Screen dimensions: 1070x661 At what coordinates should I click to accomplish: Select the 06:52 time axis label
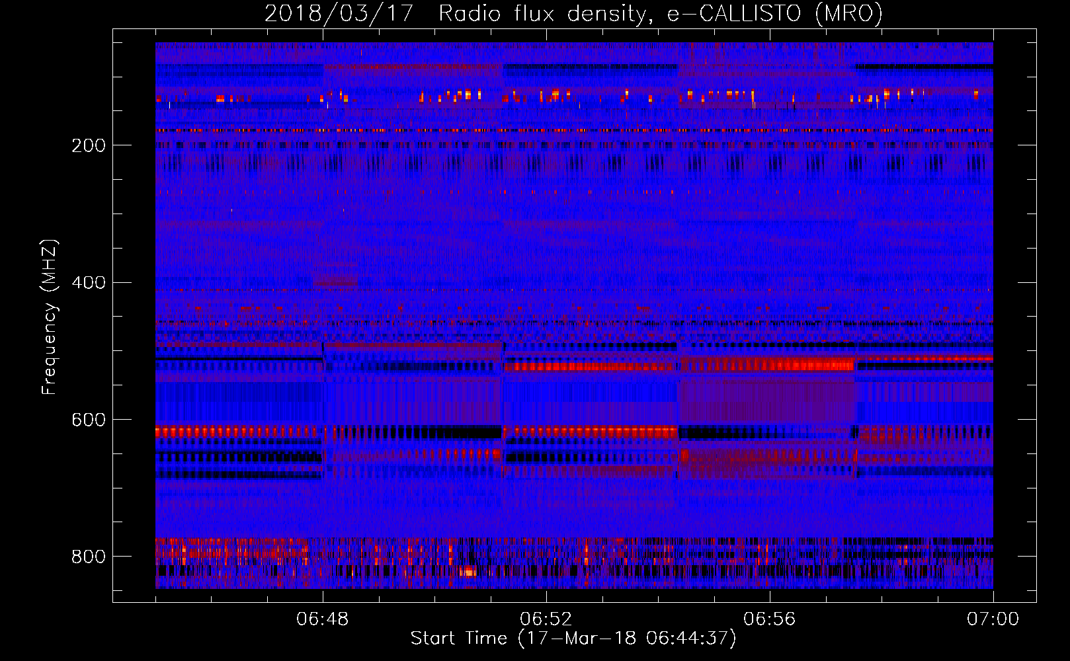coord(546,619)
